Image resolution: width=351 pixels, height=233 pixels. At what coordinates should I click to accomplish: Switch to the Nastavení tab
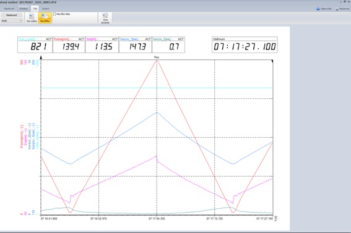[x=9, y=9]
